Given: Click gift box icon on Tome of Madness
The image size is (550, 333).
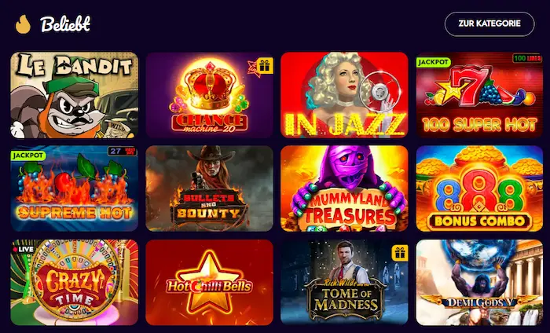Looking at the screenshot, I should click(x=400, y=253).
